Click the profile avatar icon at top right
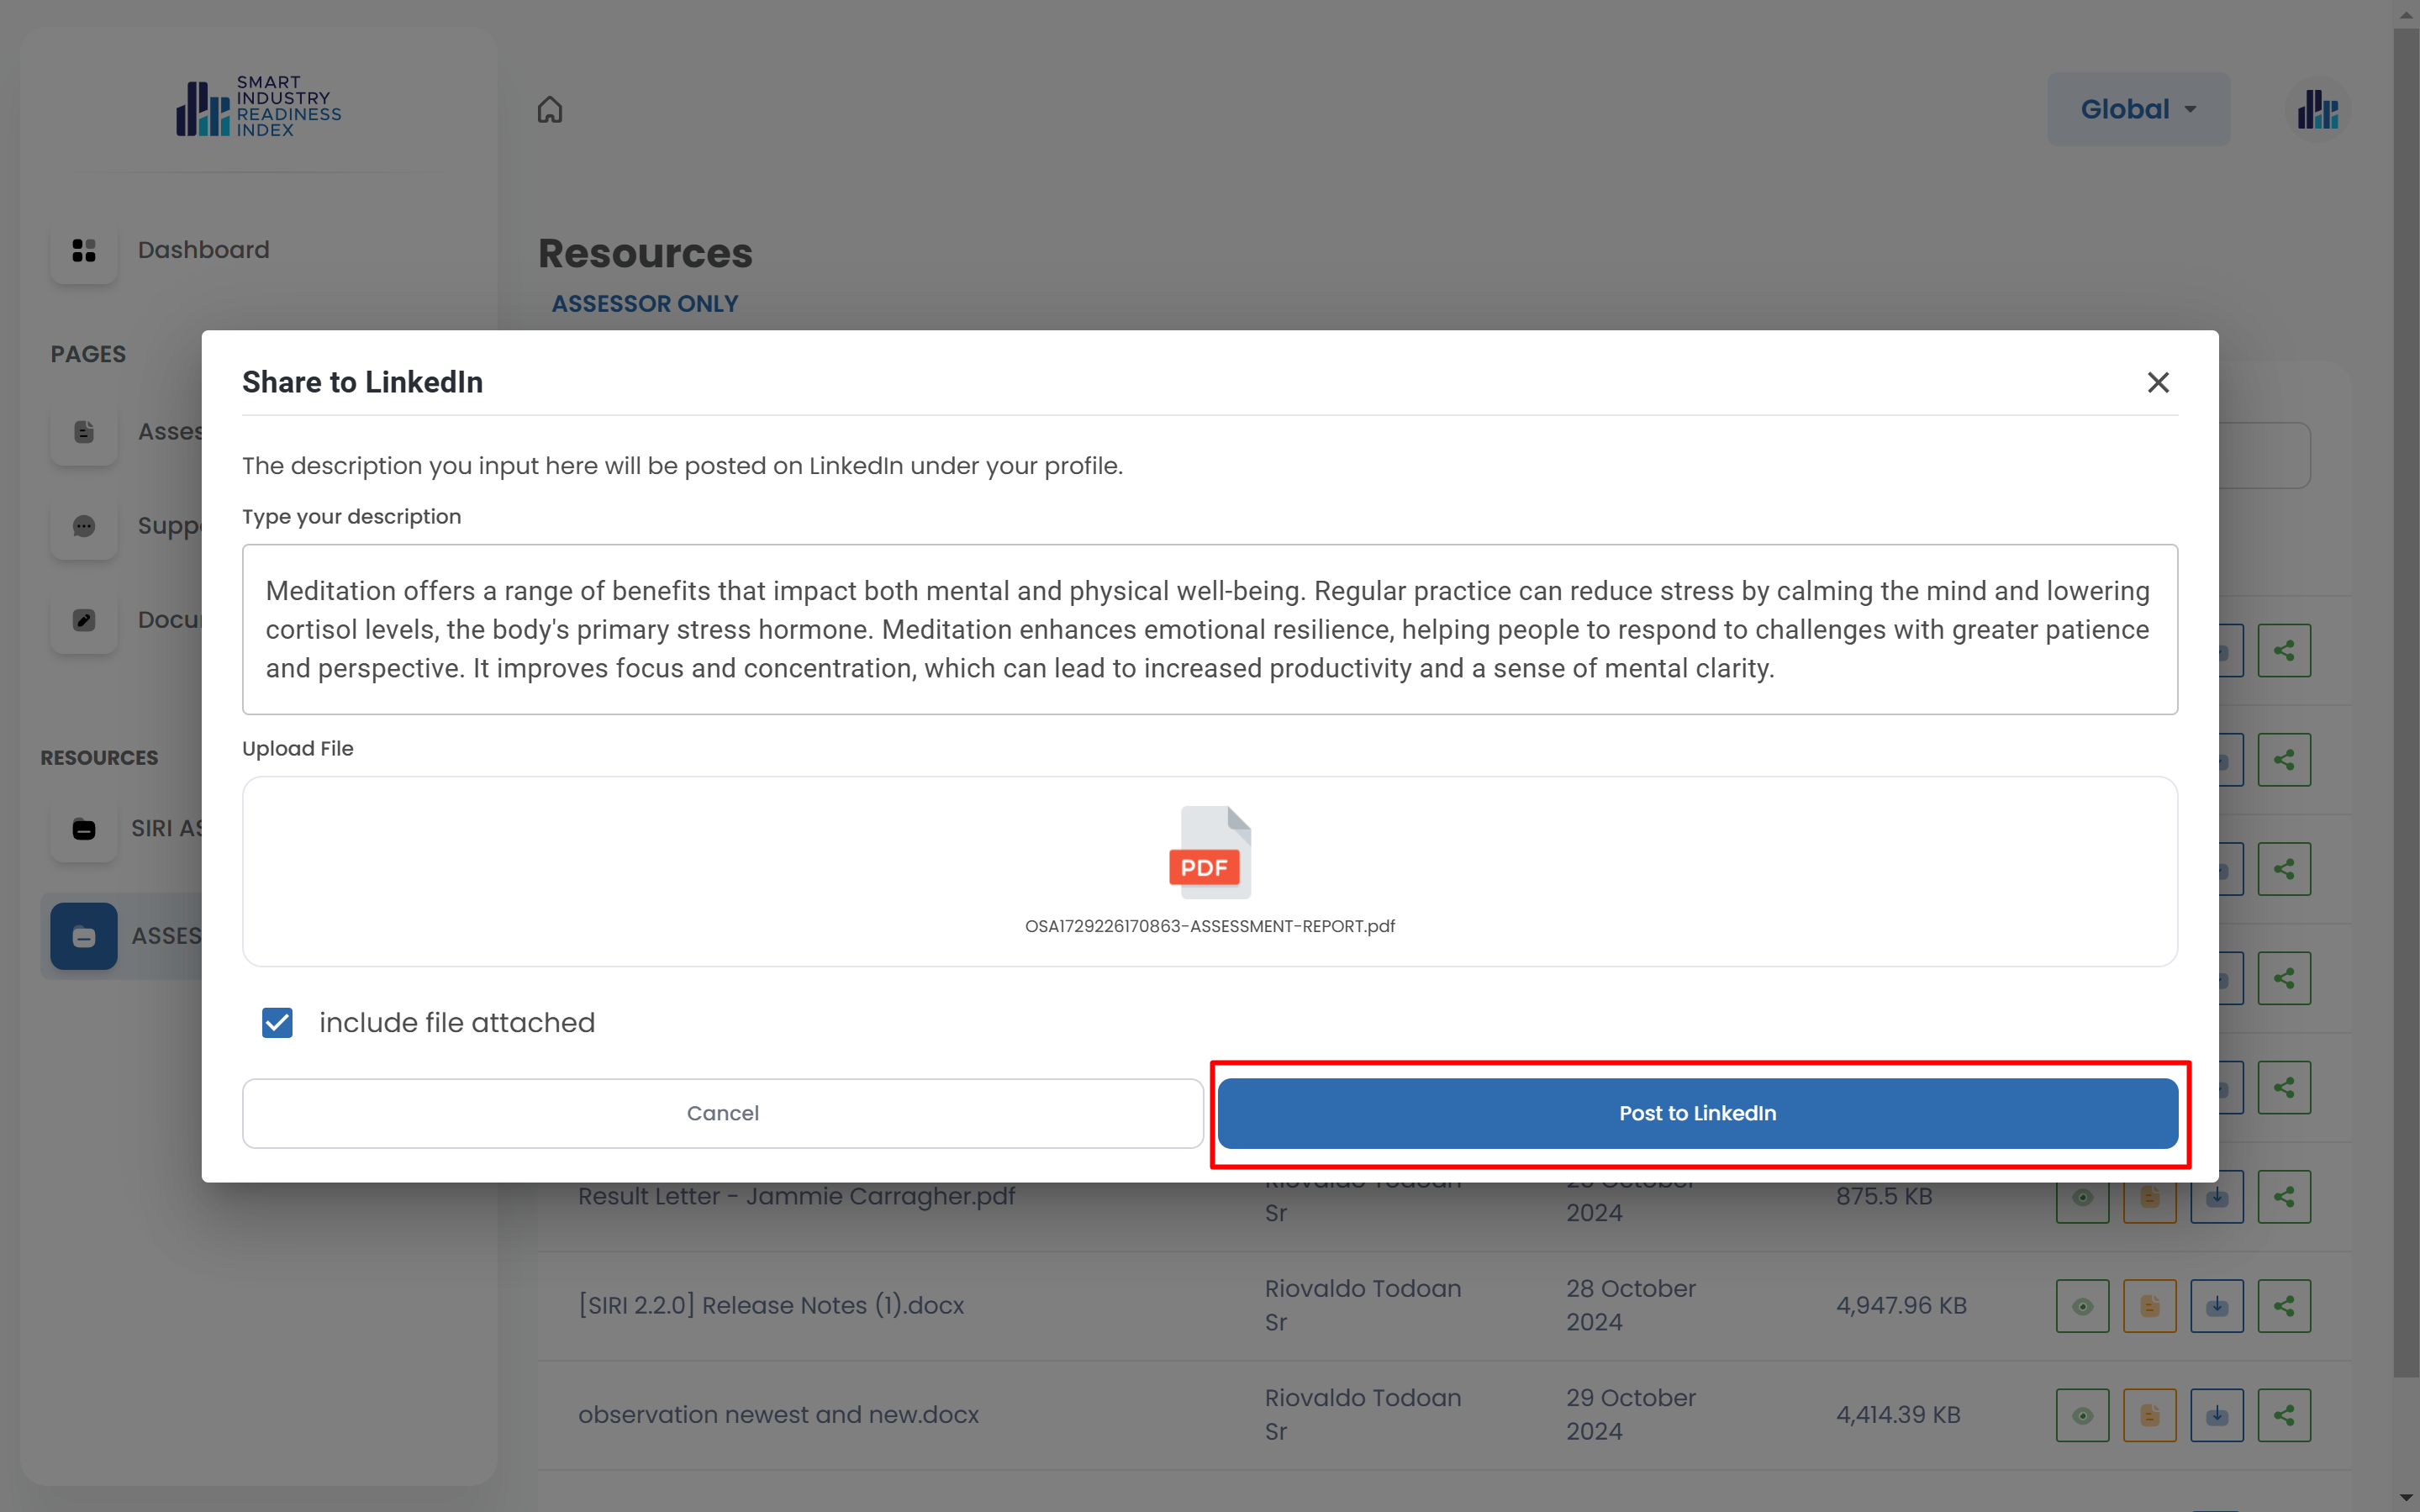Image resolution: width=2420 pixels, height=1512 pixels. [x=2317, y=109]
